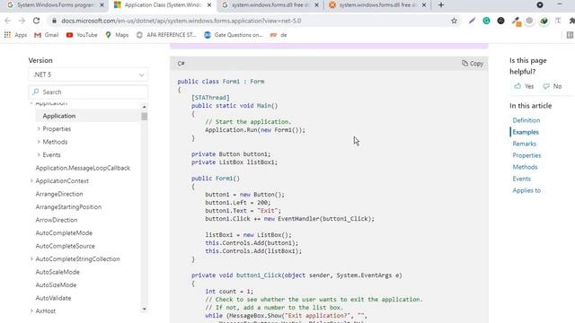
Task: Open ArrowDirection in sidebar
Action: 57,220
